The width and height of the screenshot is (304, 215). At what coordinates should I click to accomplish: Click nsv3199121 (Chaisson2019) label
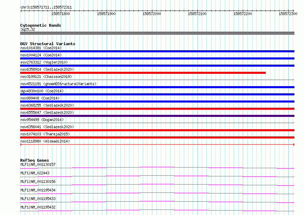(x=46, y=77)
